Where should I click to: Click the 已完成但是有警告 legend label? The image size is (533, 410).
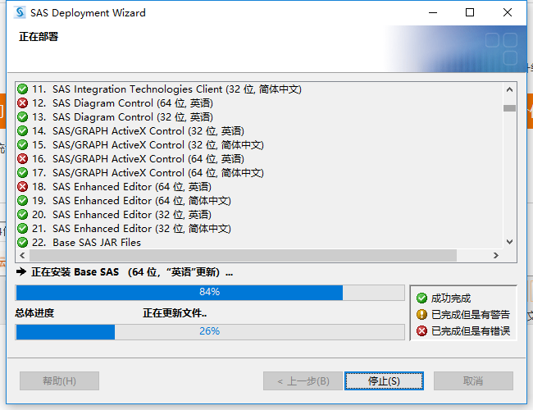pyautogui.click(x=471, y=314)
